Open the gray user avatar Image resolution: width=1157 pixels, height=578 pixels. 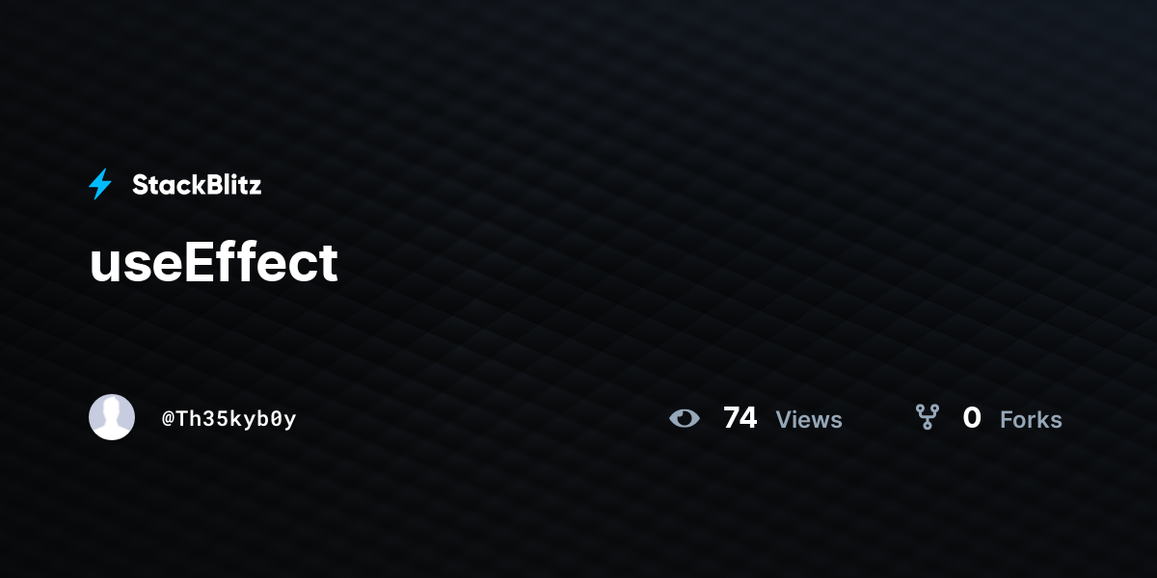click(x=112, y=417)
